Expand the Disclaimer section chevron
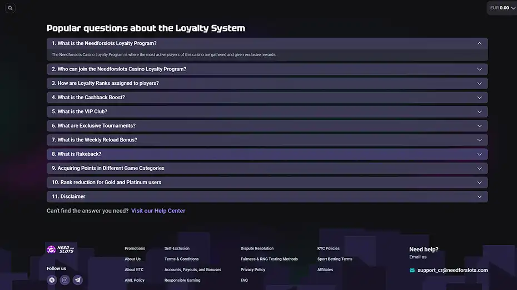The width and height of the screenshot is (517, 290). tap(479, 197)
